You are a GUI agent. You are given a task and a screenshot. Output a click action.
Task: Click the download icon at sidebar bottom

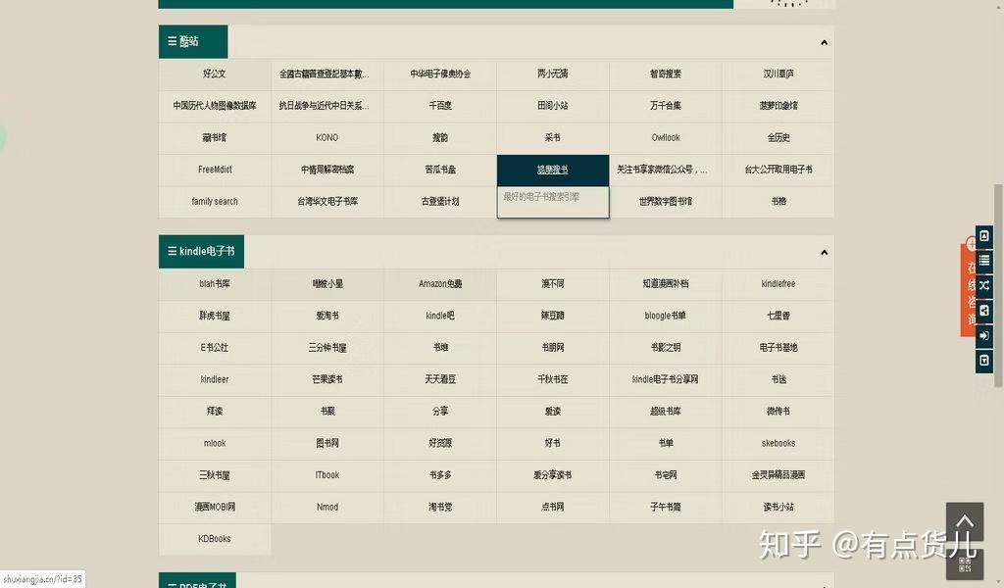tap(983, 361)
